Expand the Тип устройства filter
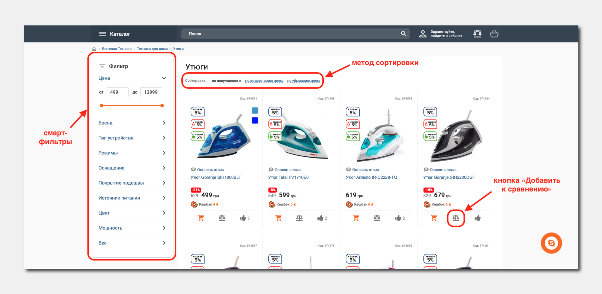 [132, 138]
